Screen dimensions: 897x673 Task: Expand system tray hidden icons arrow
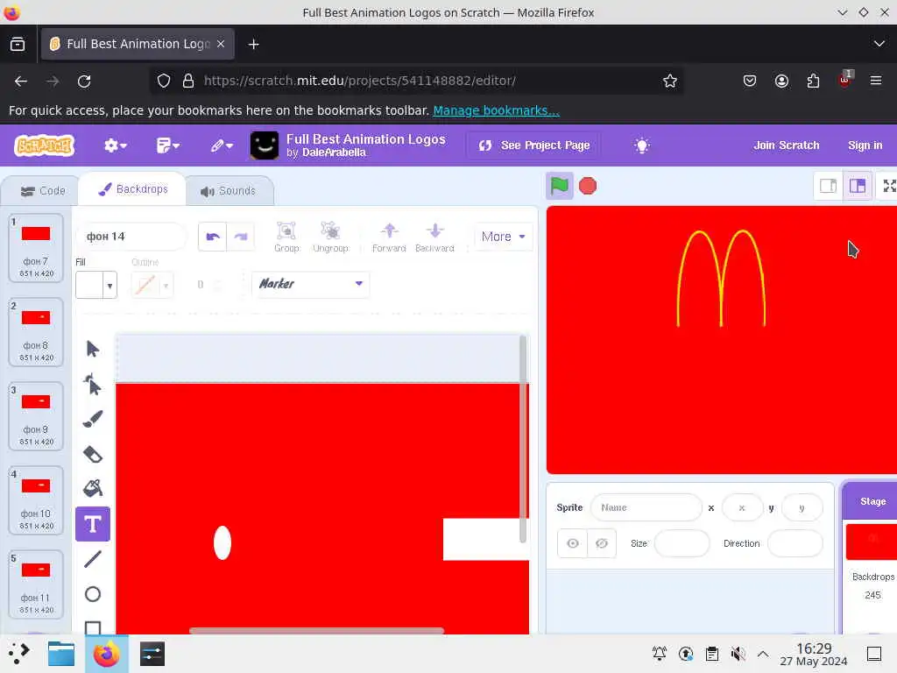[x=763, y=654]
